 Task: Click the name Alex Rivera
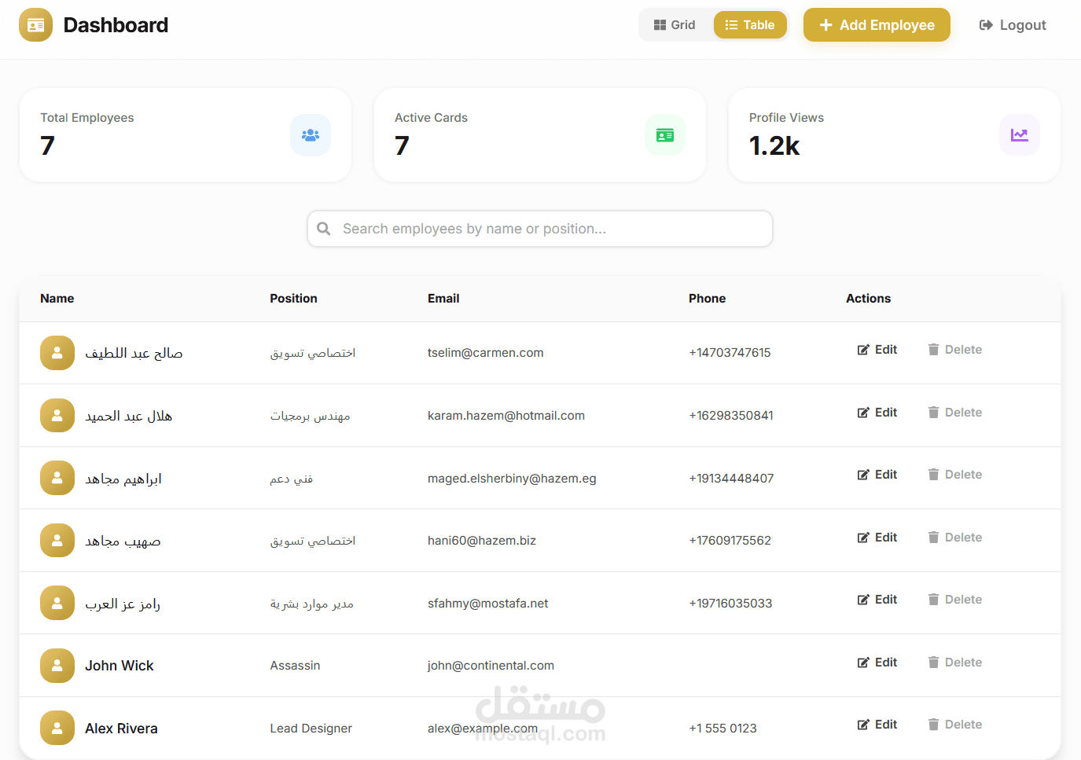point(121,729)
